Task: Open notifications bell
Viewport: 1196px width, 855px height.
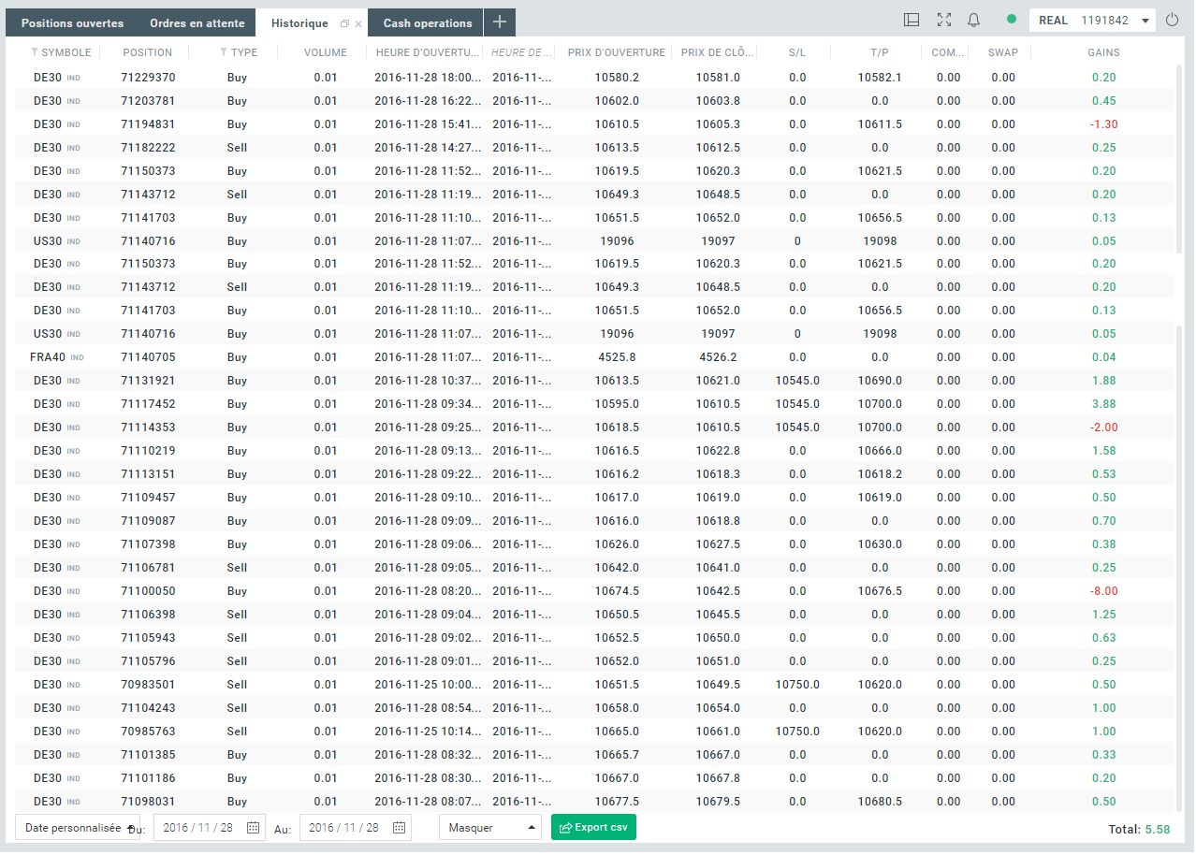Action: pos(973,21)
